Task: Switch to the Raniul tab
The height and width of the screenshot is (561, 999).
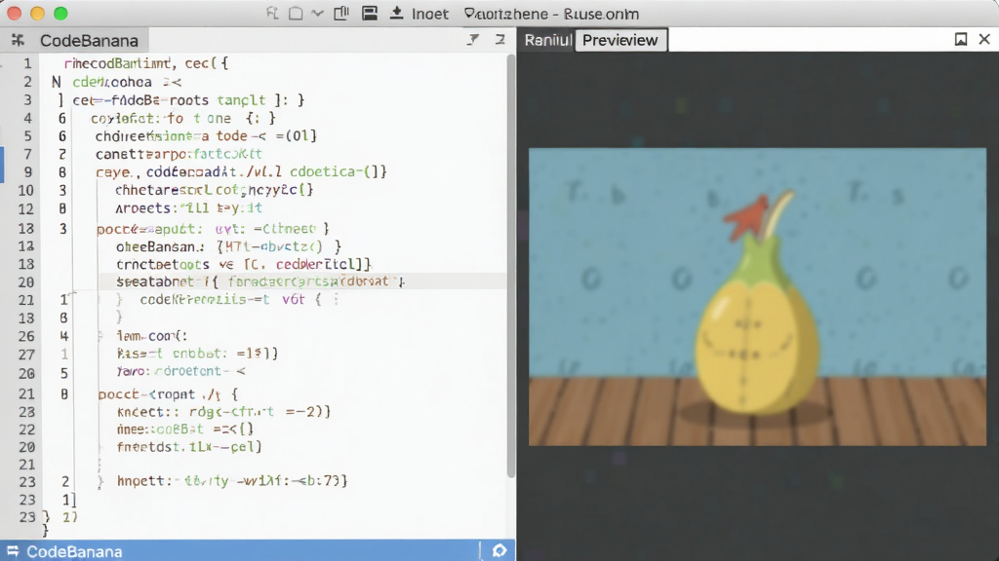Action: [548, 40]
